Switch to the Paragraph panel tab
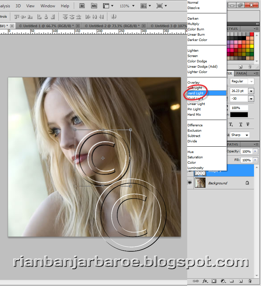This screenshot has height=286, width=261. 241,73
